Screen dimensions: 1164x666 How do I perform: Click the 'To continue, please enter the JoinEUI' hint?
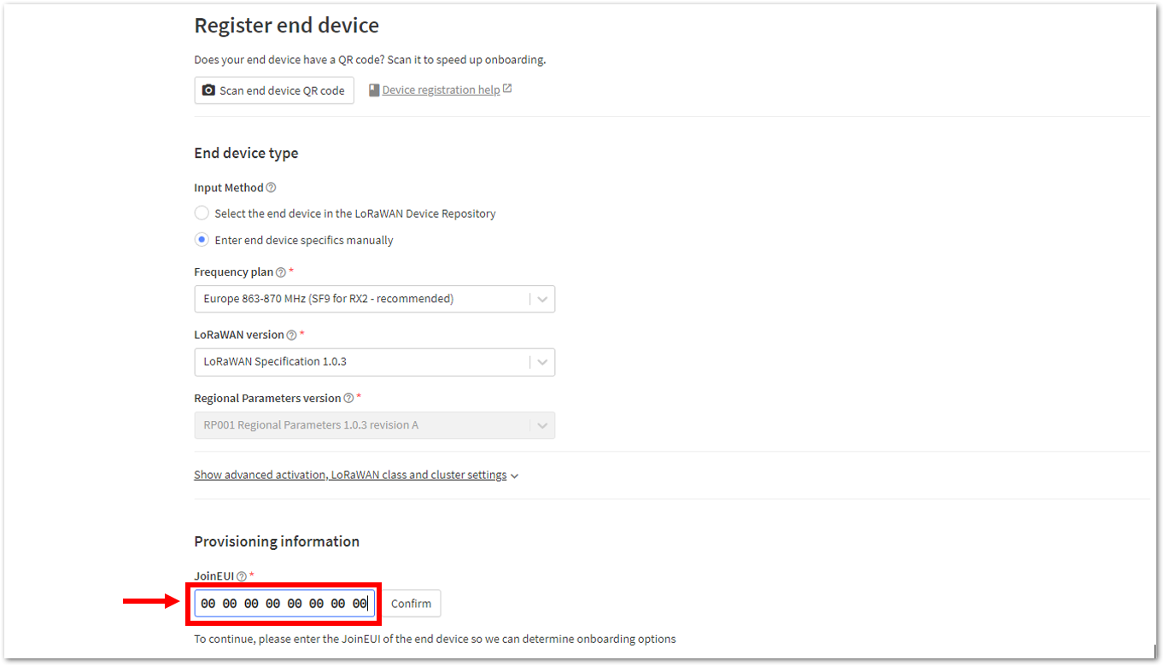click(x=435, y=639)
